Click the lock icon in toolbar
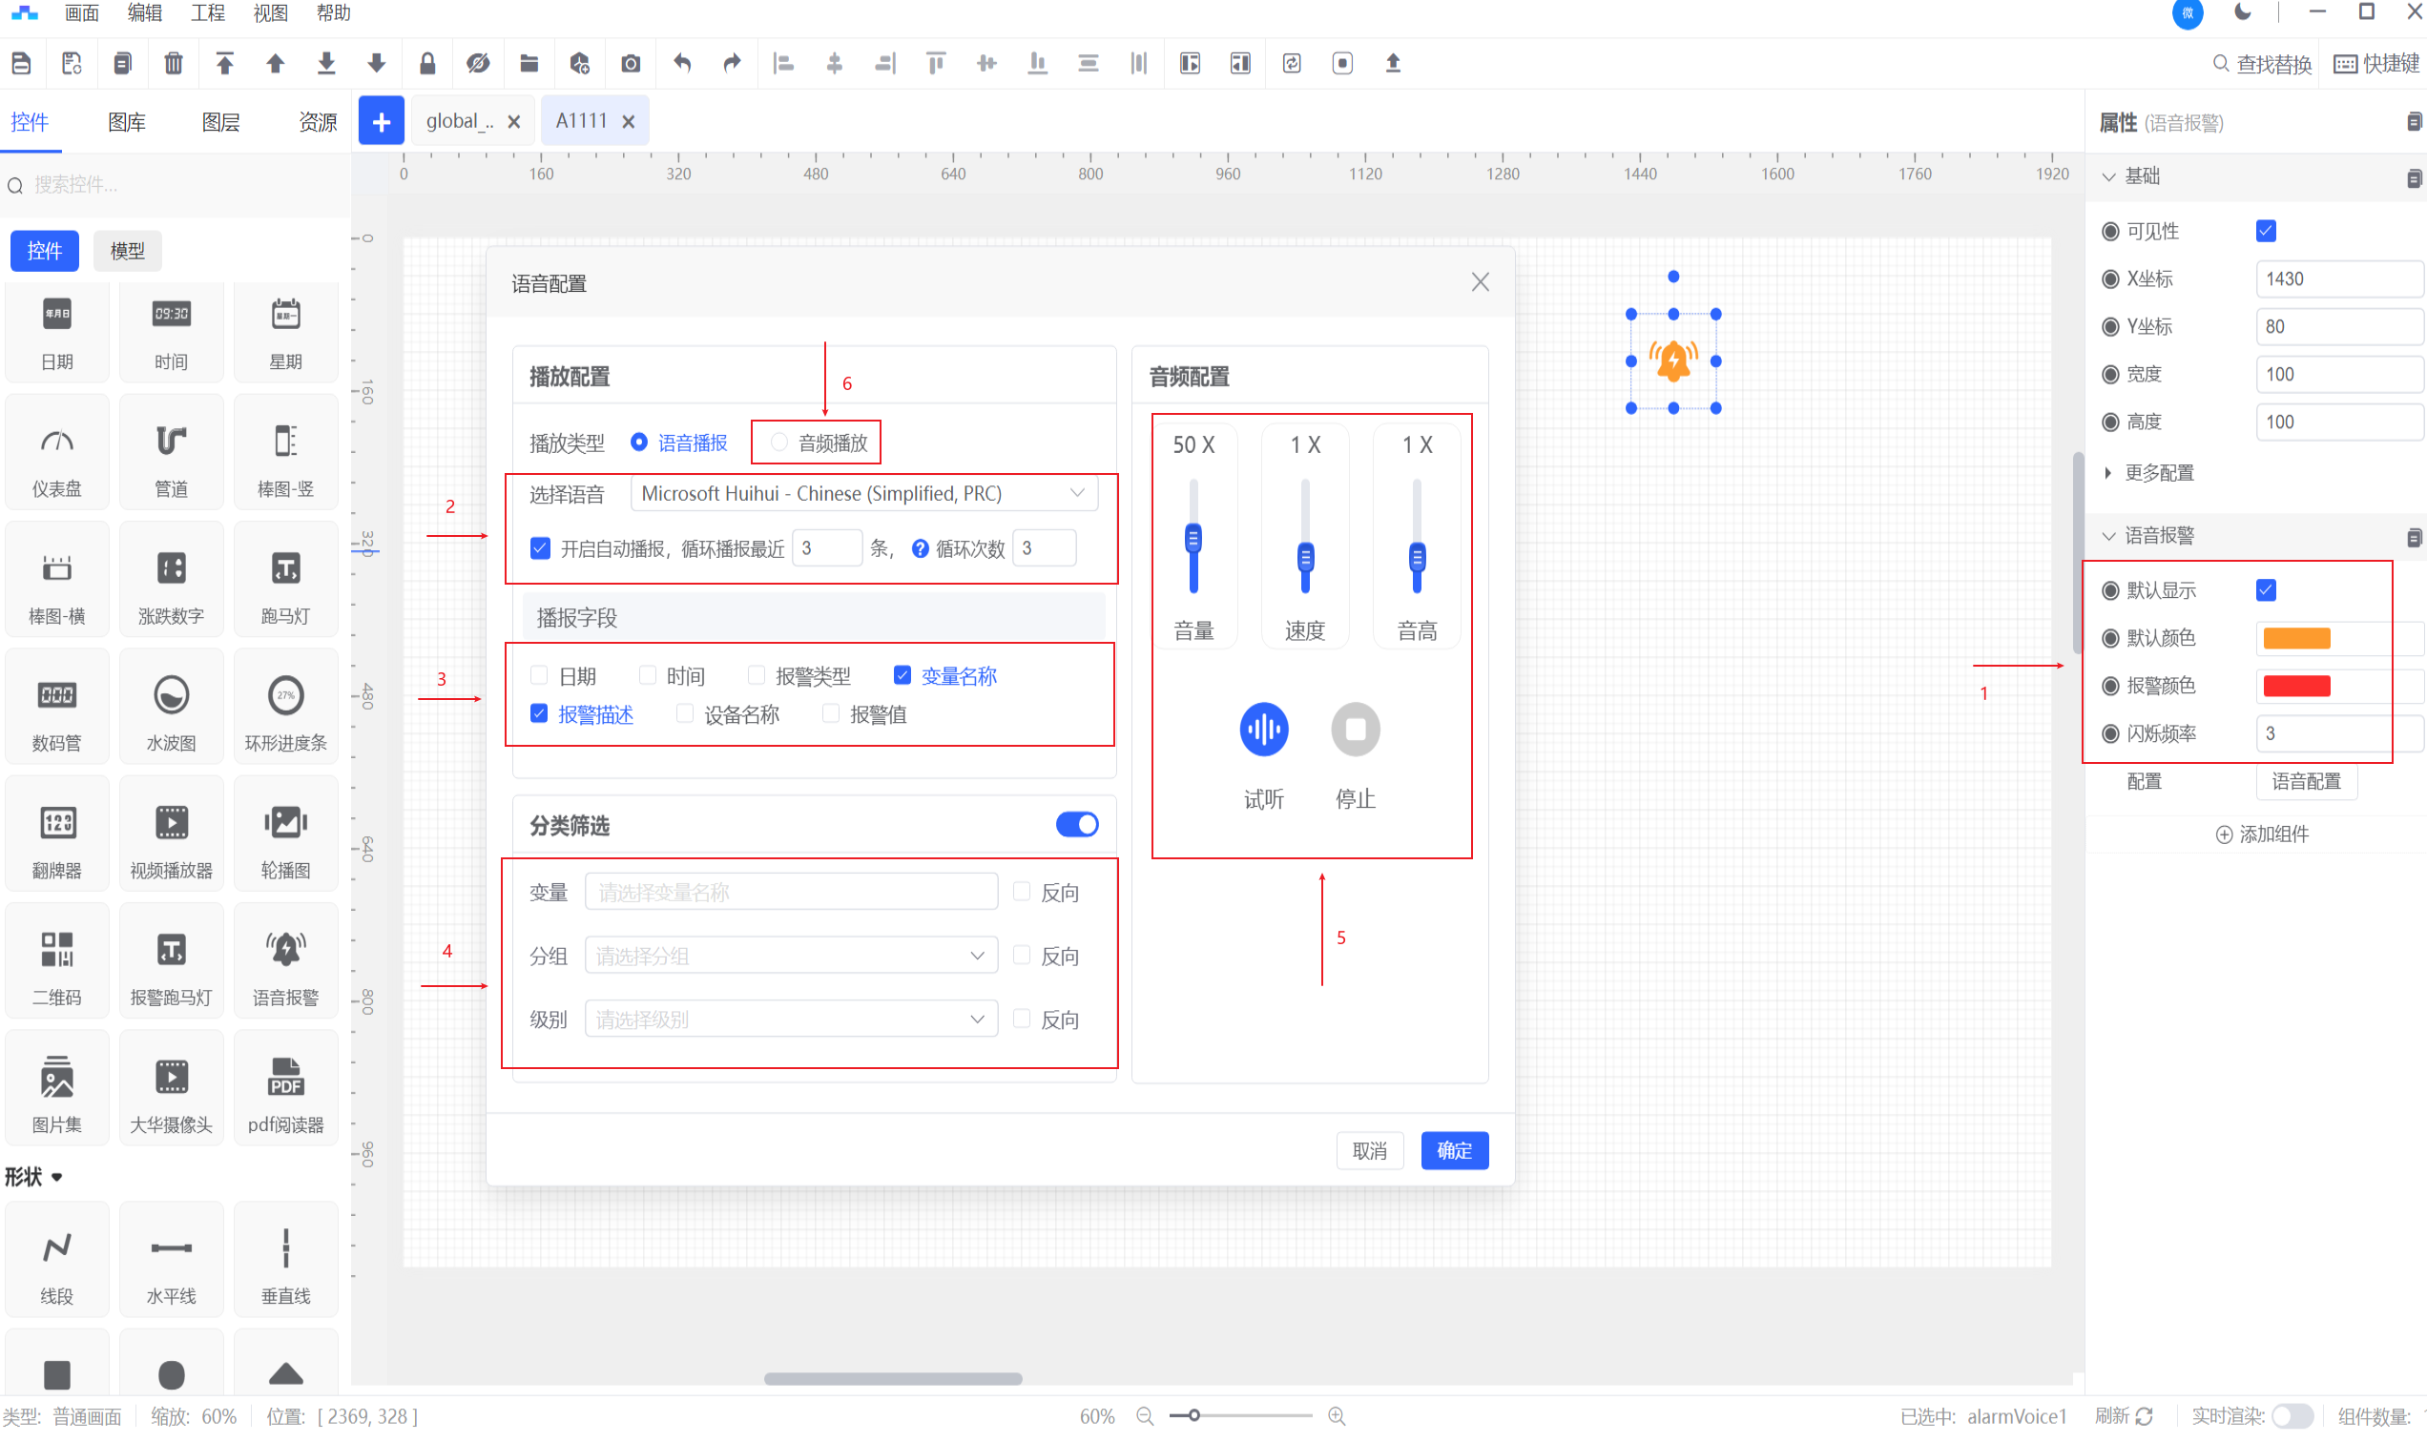This screenshot has height=1442, width=2427. coord(426,64)
